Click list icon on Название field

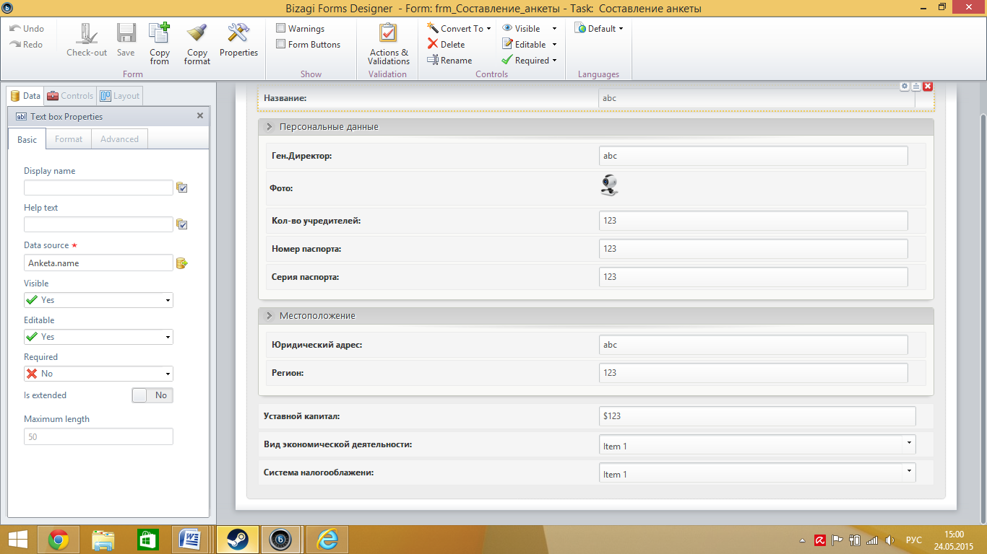click(x=916, y=86)
